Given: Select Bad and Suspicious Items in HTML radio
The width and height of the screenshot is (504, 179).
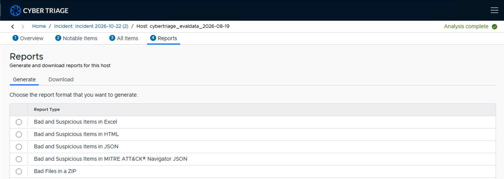Looking at the screenshot, I should tap(19, 134).
